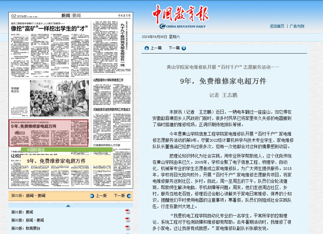The image size is (323, 234).
Task: Collapse page list using the up triangle
Action: click(x=68, y=206)
